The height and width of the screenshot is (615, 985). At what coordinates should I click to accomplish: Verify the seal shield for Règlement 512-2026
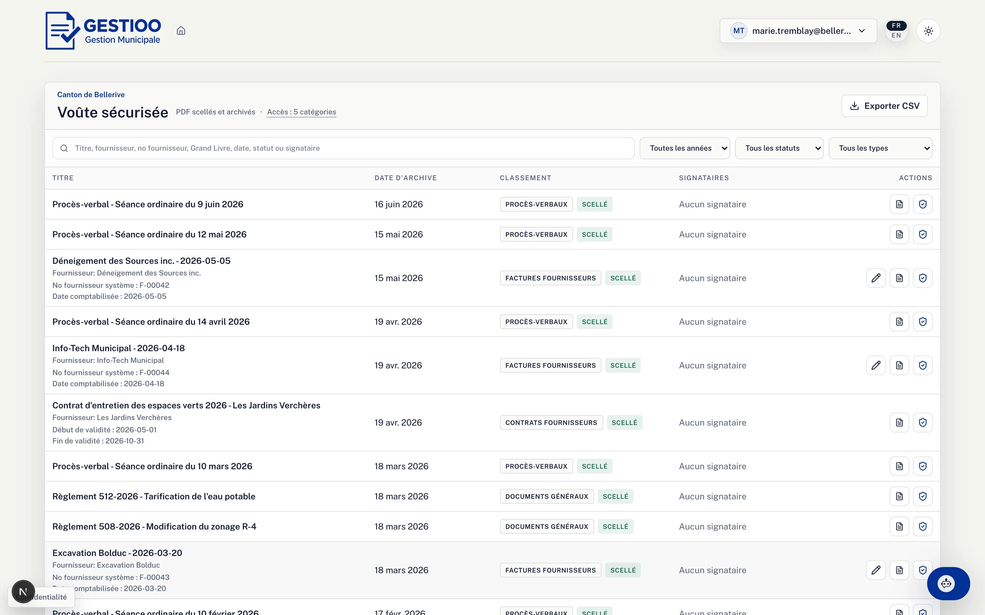(x=922, y=496)
